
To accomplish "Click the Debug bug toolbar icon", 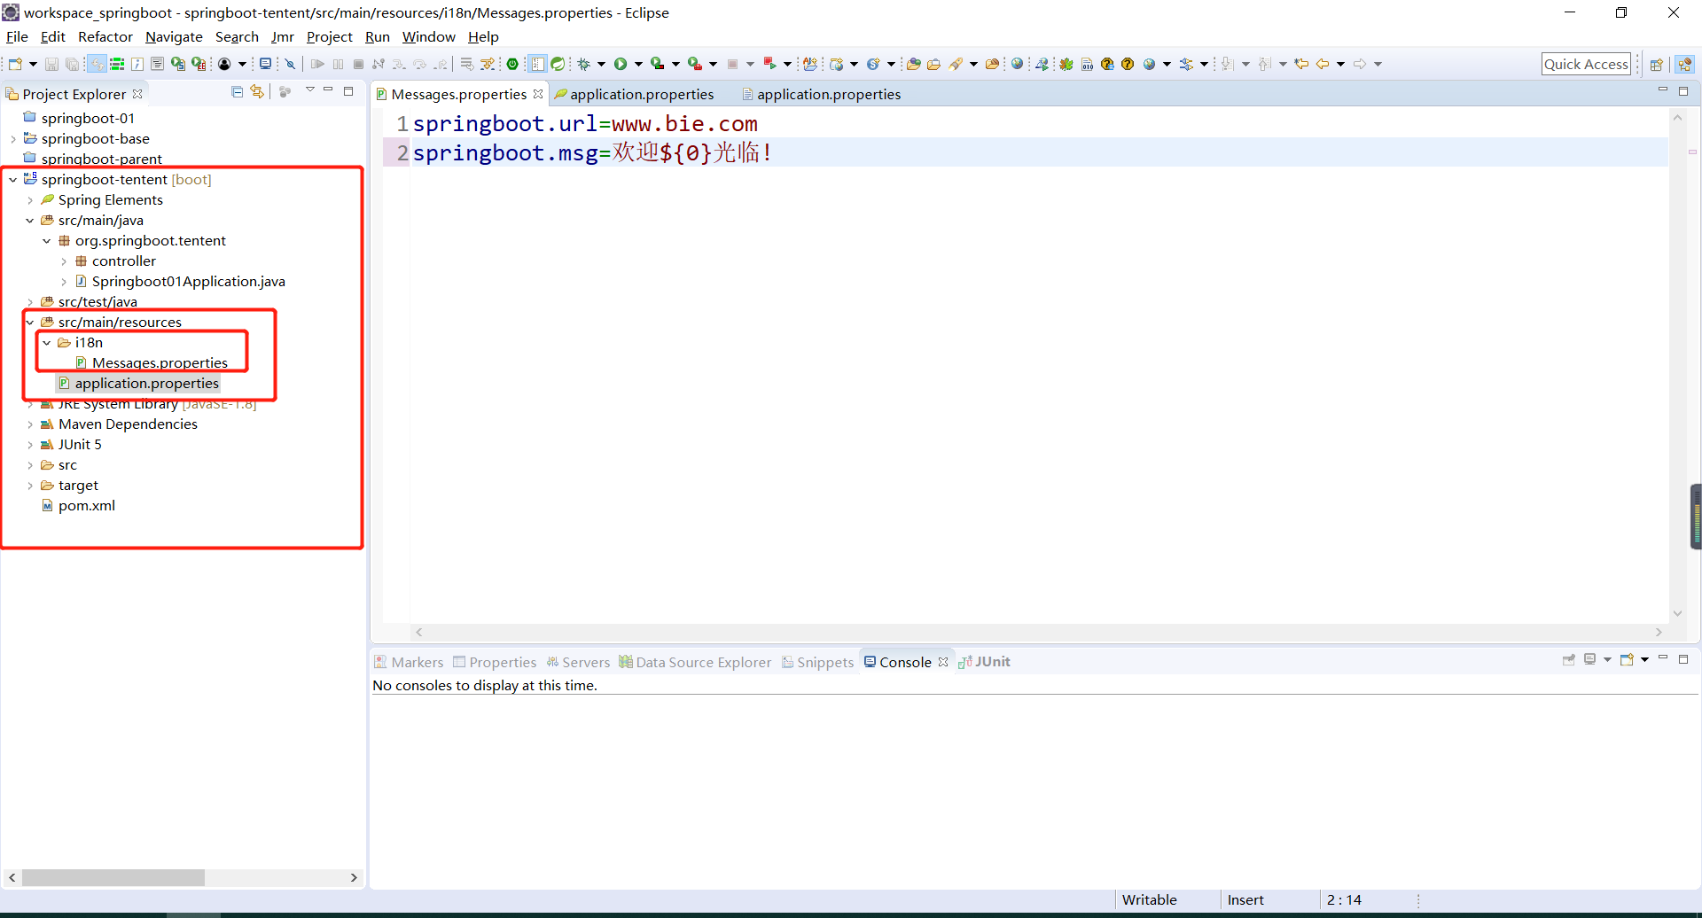I will (x=584, y=64).
